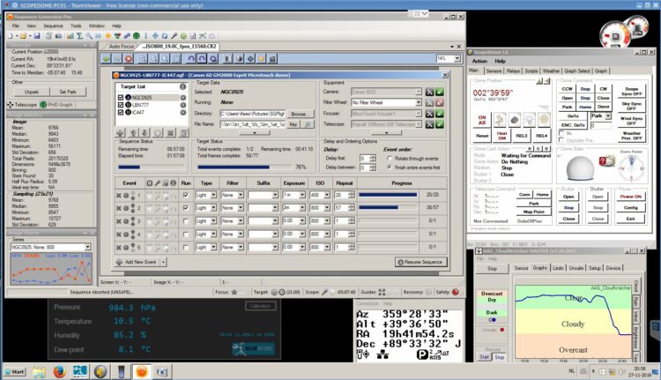Click the light bulb relay icon in ScopeDome
Image resolution: width=661 pixels, height=380 pixels.
pos(529,120)
